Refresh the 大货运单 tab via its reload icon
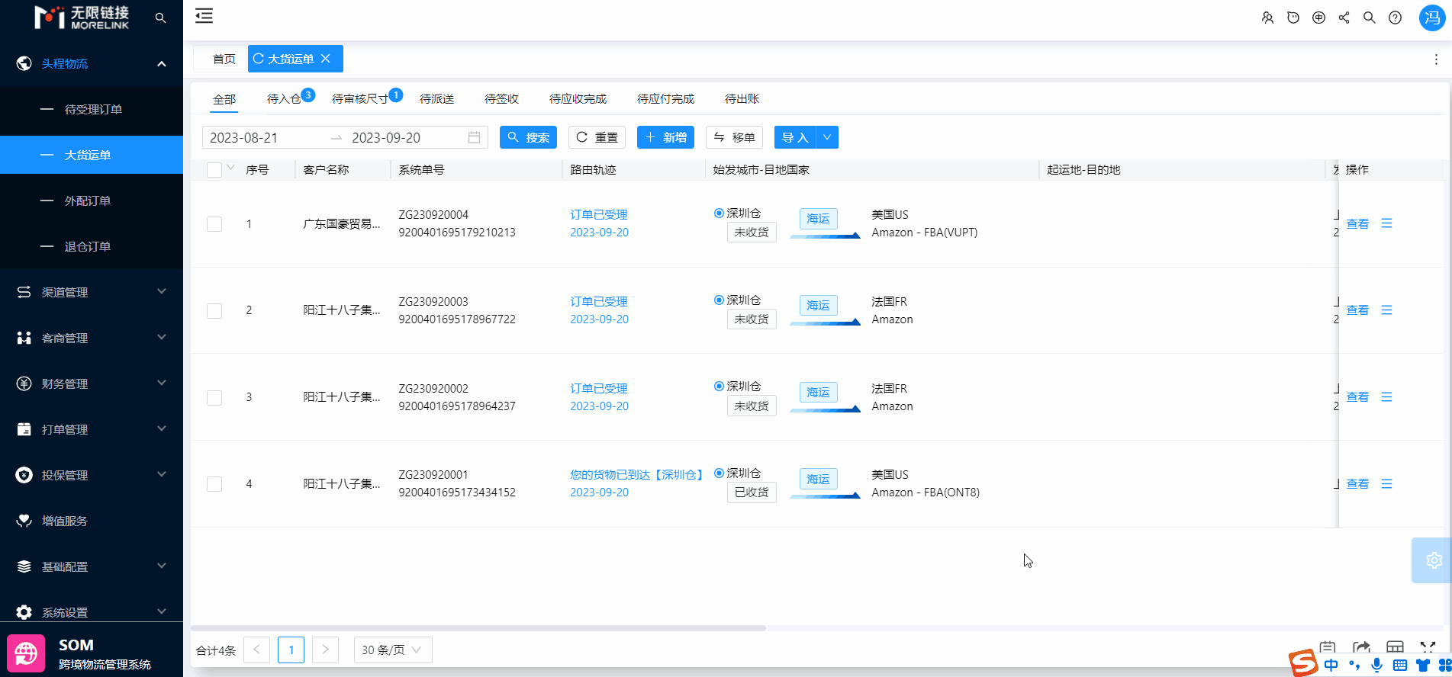1452x677 pixels. click(258, 59)
